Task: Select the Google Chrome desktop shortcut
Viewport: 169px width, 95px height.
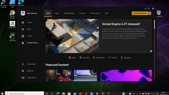Action: [12, 15]
